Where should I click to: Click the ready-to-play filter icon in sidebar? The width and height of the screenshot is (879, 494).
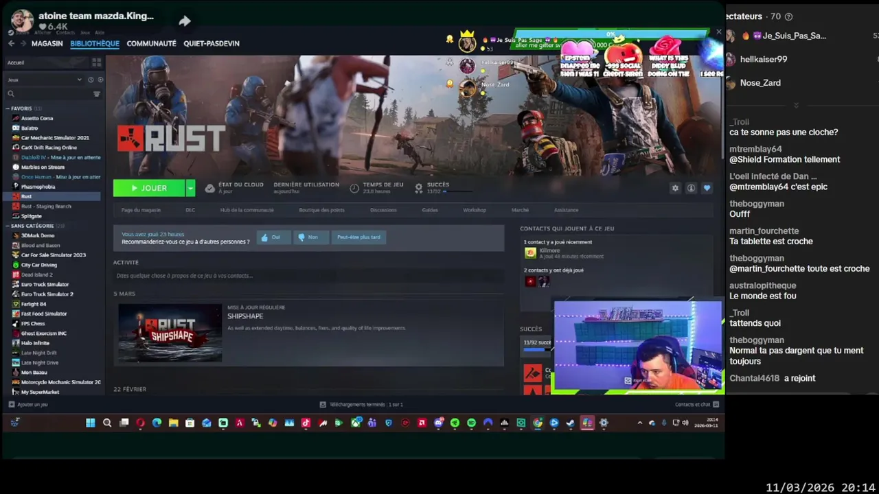(x=100, y=80)
